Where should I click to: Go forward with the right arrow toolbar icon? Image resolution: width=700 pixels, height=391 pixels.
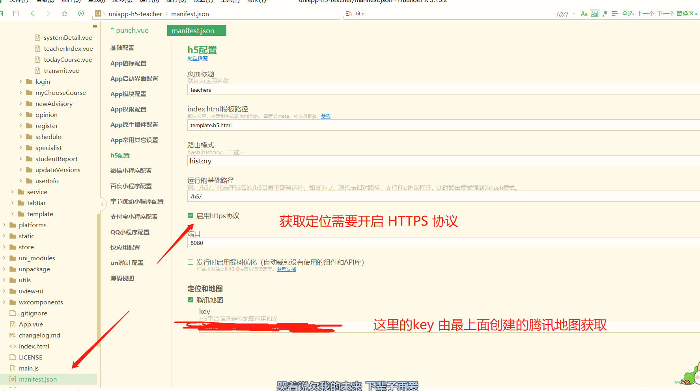[x=48, y=13]
